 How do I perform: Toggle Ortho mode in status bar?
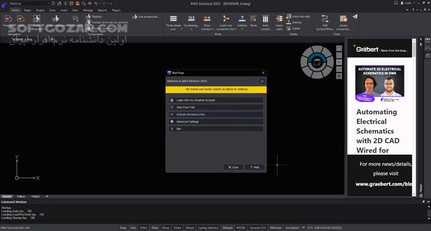143,228
